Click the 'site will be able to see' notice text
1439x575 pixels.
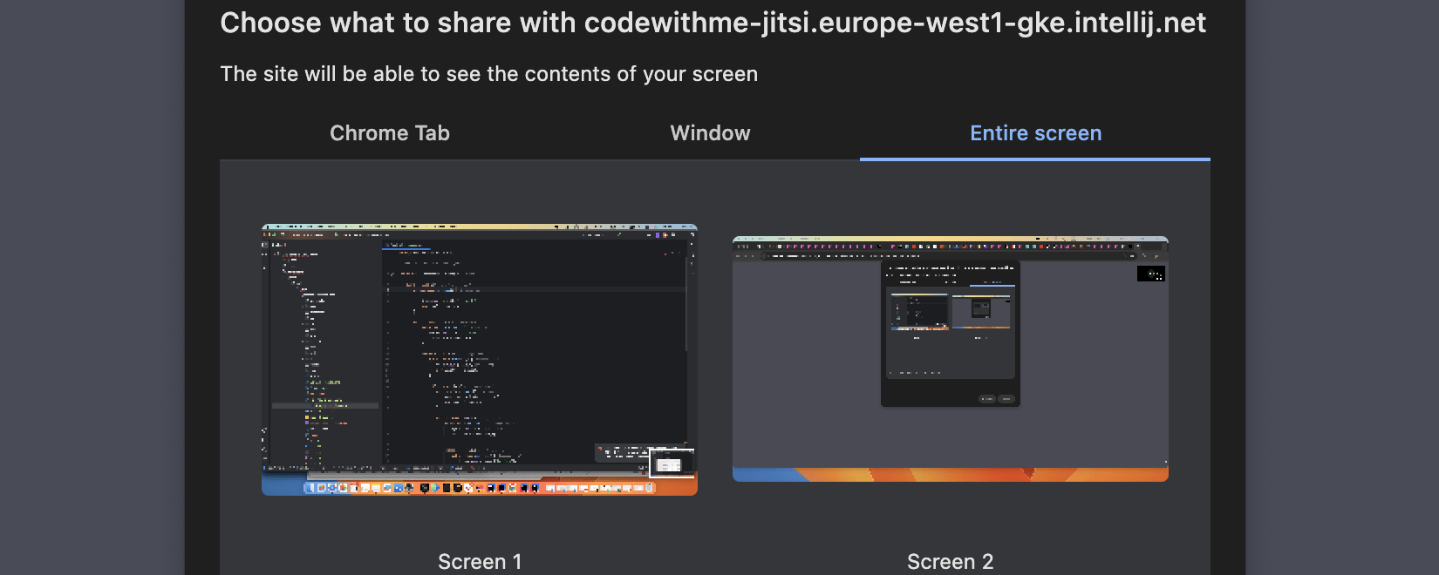click(x=488, y=74)
